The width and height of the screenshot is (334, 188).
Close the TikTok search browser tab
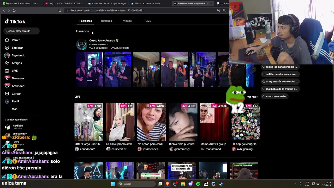(211, 3)
